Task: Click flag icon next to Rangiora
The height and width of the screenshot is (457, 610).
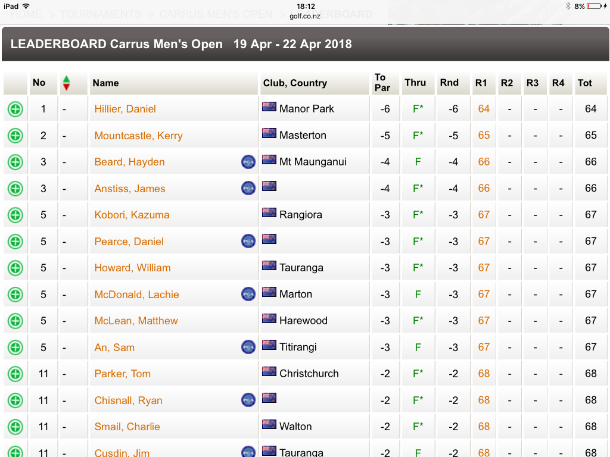Action: [x=269, y=212]
